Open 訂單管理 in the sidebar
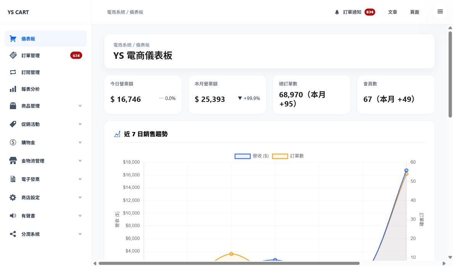The height and width of the screenshot is (266, 453). 46,55
